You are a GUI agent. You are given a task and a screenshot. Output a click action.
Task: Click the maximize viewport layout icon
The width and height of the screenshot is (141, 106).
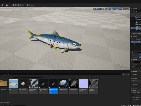tap(128, 9)
